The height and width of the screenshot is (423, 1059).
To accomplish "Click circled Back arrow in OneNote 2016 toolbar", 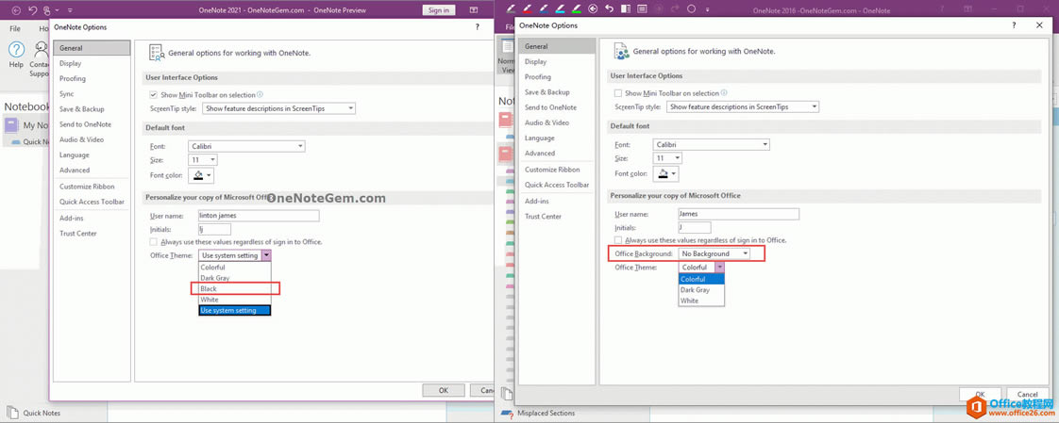I will coord(593,8).
